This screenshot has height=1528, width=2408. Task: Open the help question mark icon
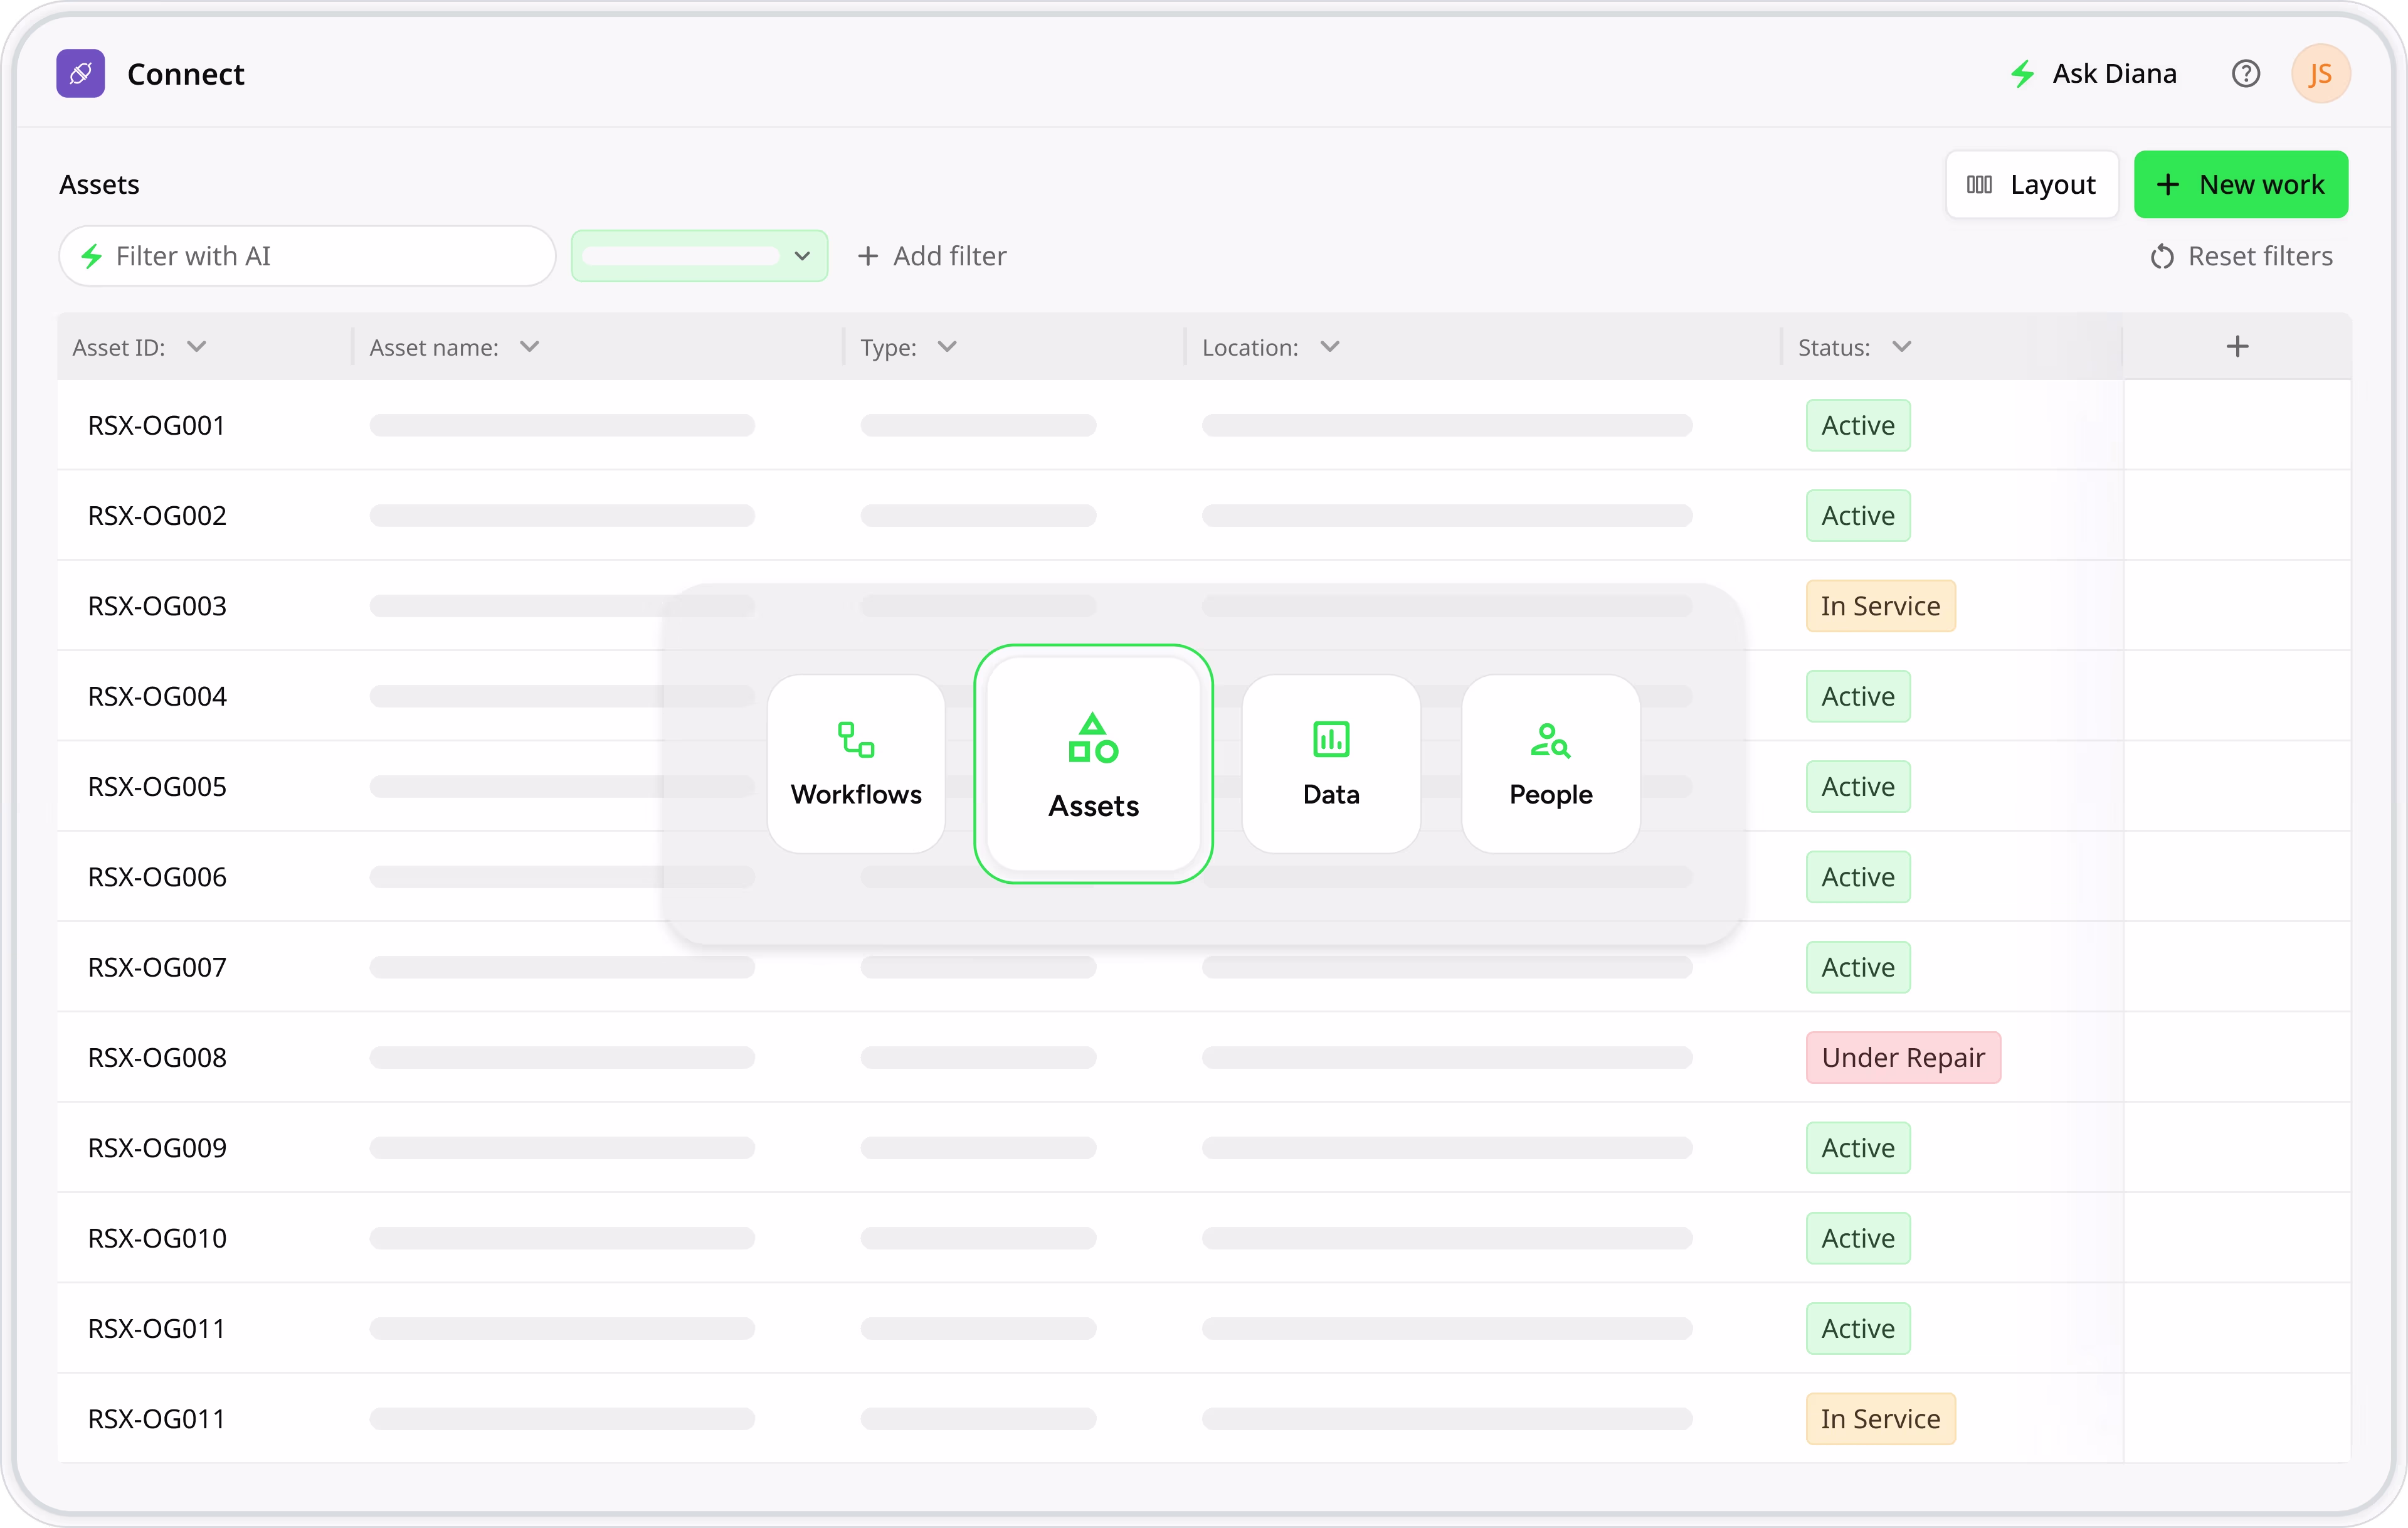[x=2245, y=74]
